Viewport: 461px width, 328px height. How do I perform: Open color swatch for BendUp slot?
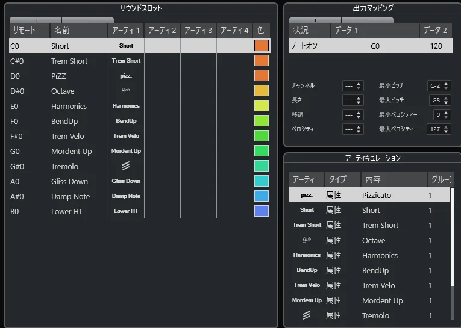[x=262, y=121]
